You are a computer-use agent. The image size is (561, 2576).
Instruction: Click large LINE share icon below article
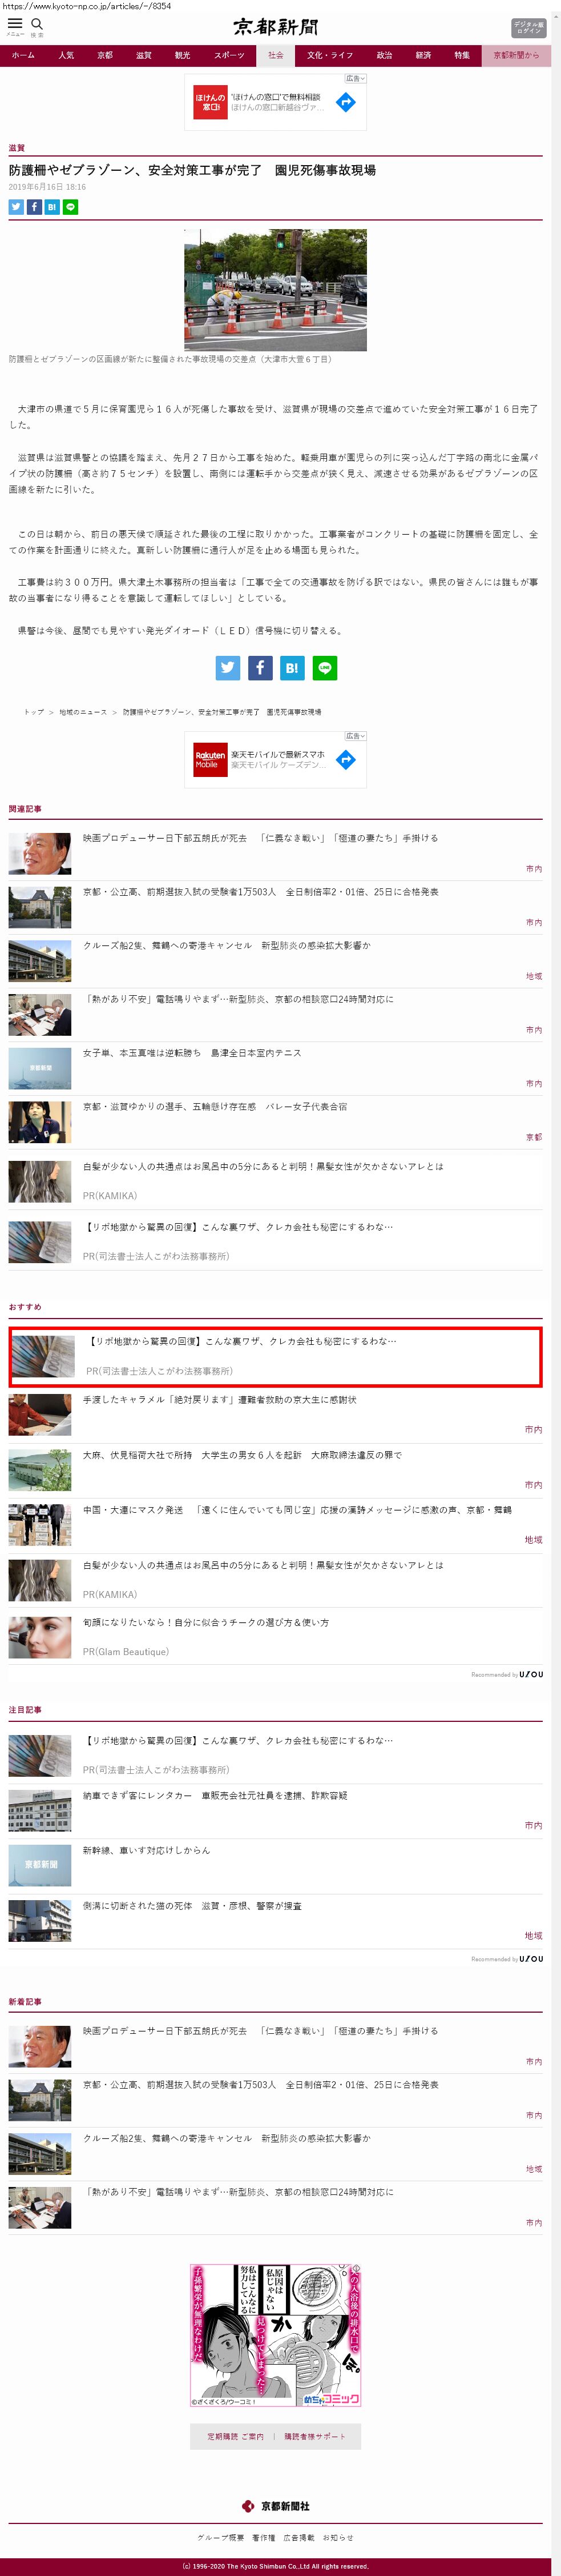324,667
